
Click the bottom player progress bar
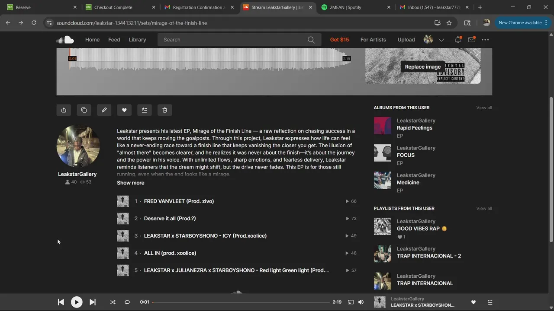241,302
